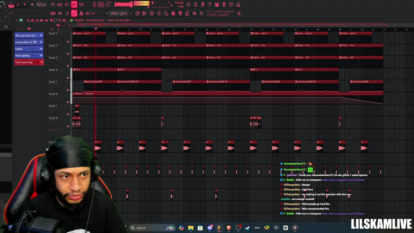Open the pattern selector showing snare - gucci

tap(119, 13)
